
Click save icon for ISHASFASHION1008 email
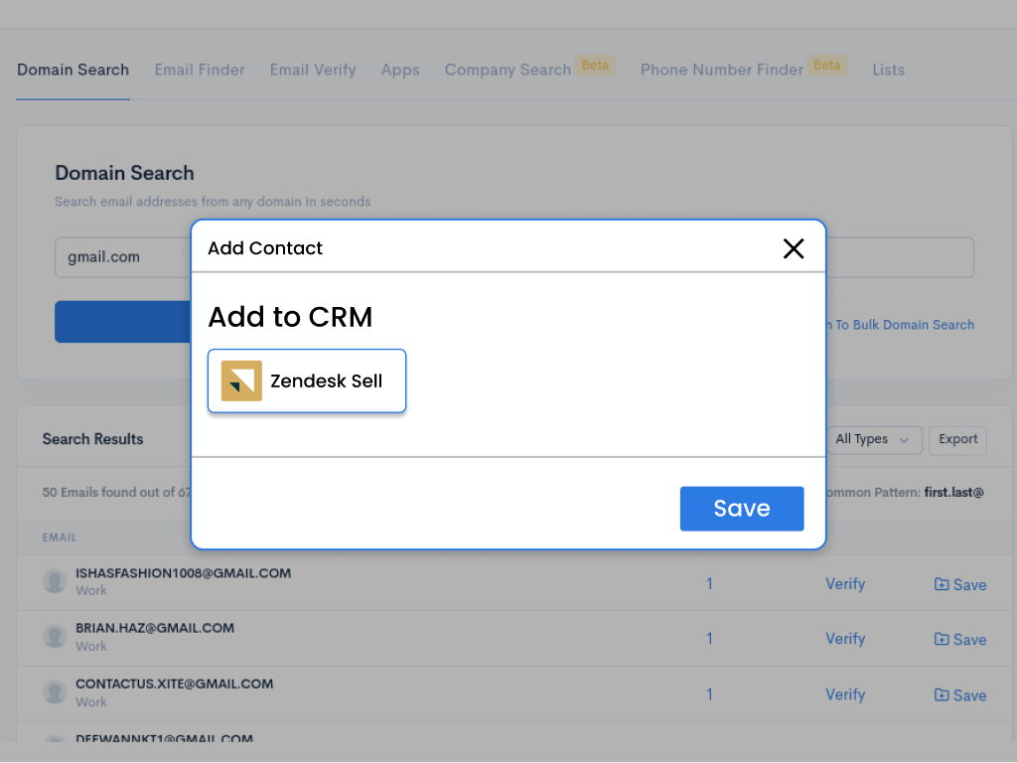click(x=942, y=584)
